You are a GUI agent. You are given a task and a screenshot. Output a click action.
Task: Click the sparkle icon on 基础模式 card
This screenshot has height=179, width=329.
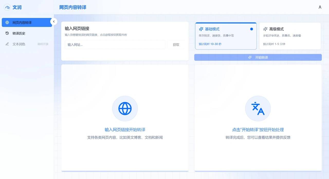pyautogui.click(x=201, y=29)
